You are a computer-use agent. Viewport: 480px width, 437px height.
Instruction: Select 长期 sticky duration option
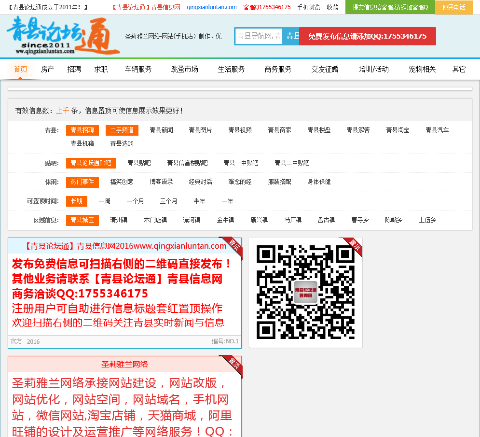click(77, 201)
